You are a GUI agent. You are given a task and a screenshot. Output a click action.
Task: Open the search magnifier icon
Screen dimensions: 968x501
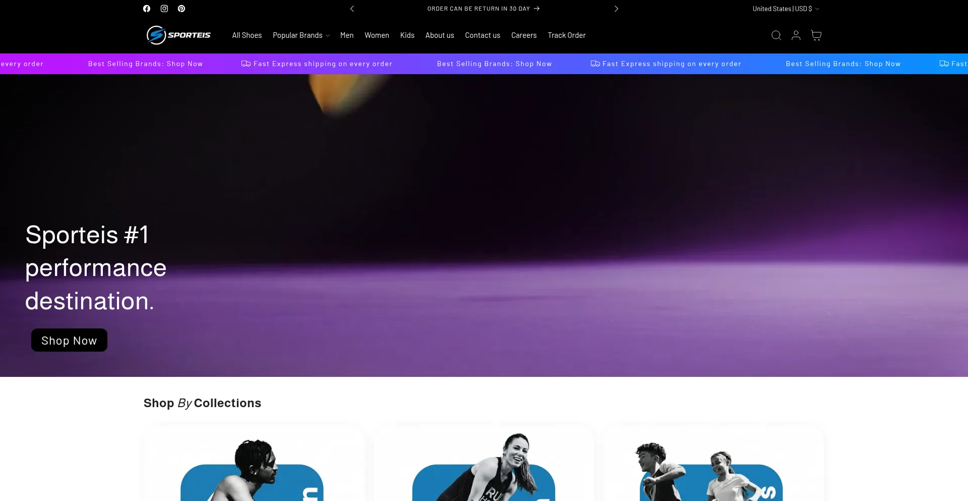click(x=776, y=35)
